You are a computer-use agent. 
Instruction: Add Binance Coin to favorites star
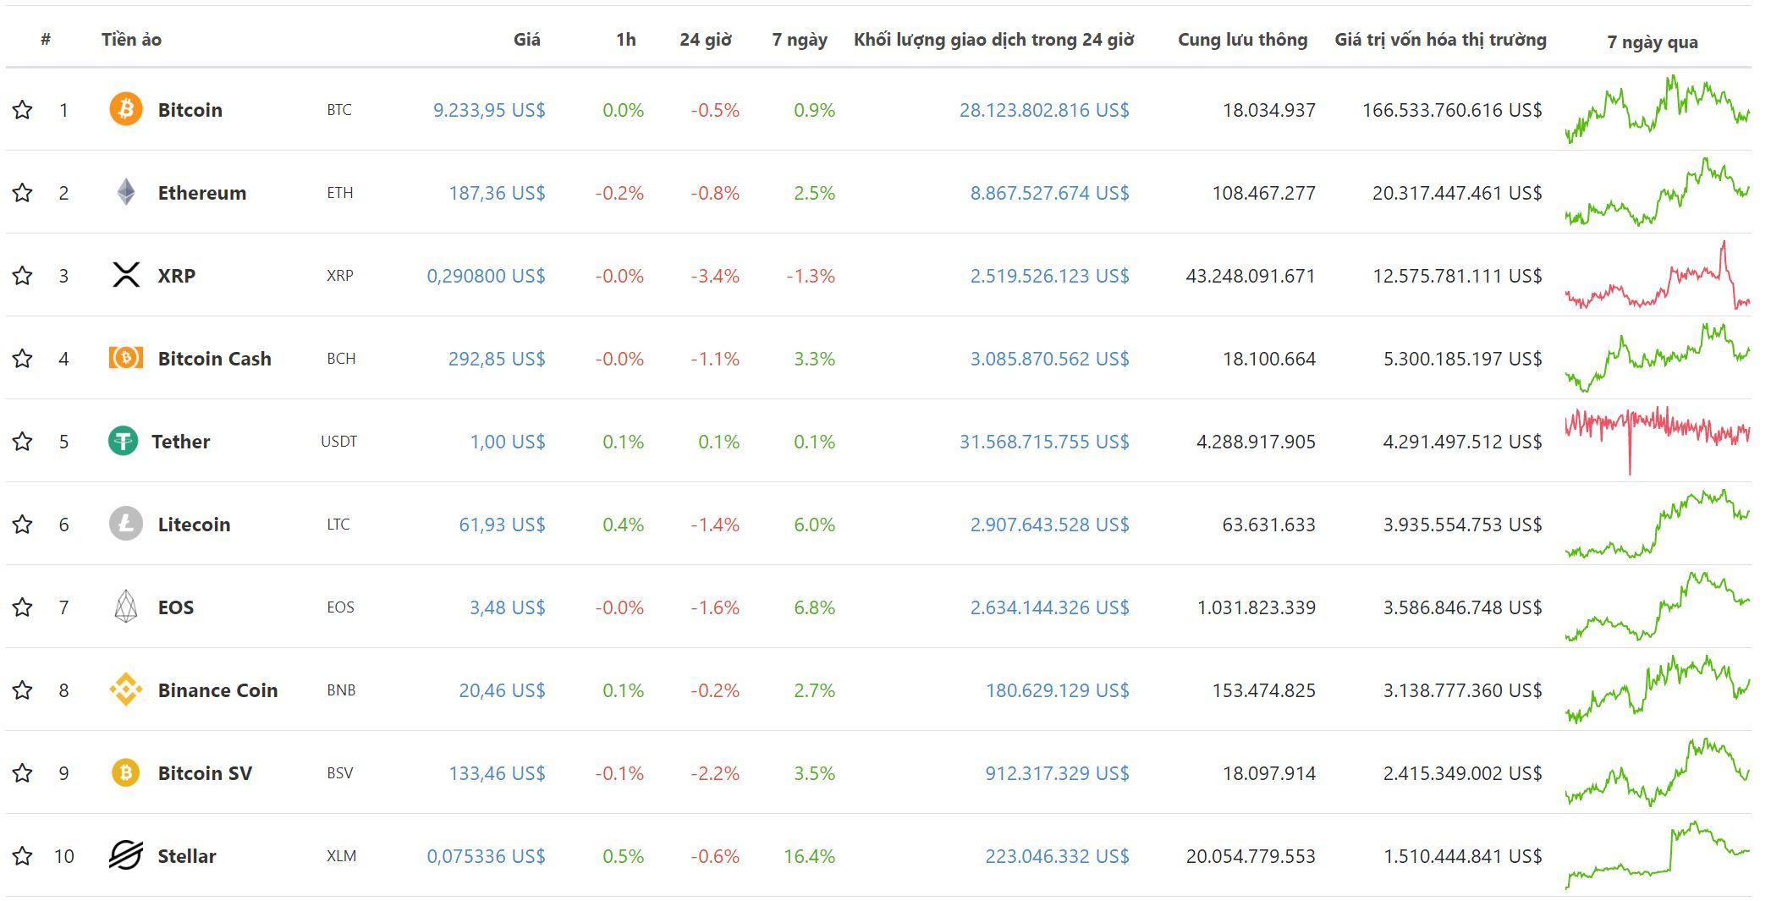pyautogui.click(x=23, y=689)
